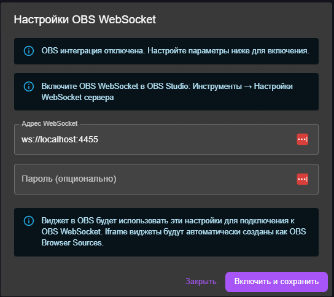Click the 'Включите OBS WebSocket в OBS Studio' hint text
The width and height of the screenshot is (334, 297).
click(167, 92)
